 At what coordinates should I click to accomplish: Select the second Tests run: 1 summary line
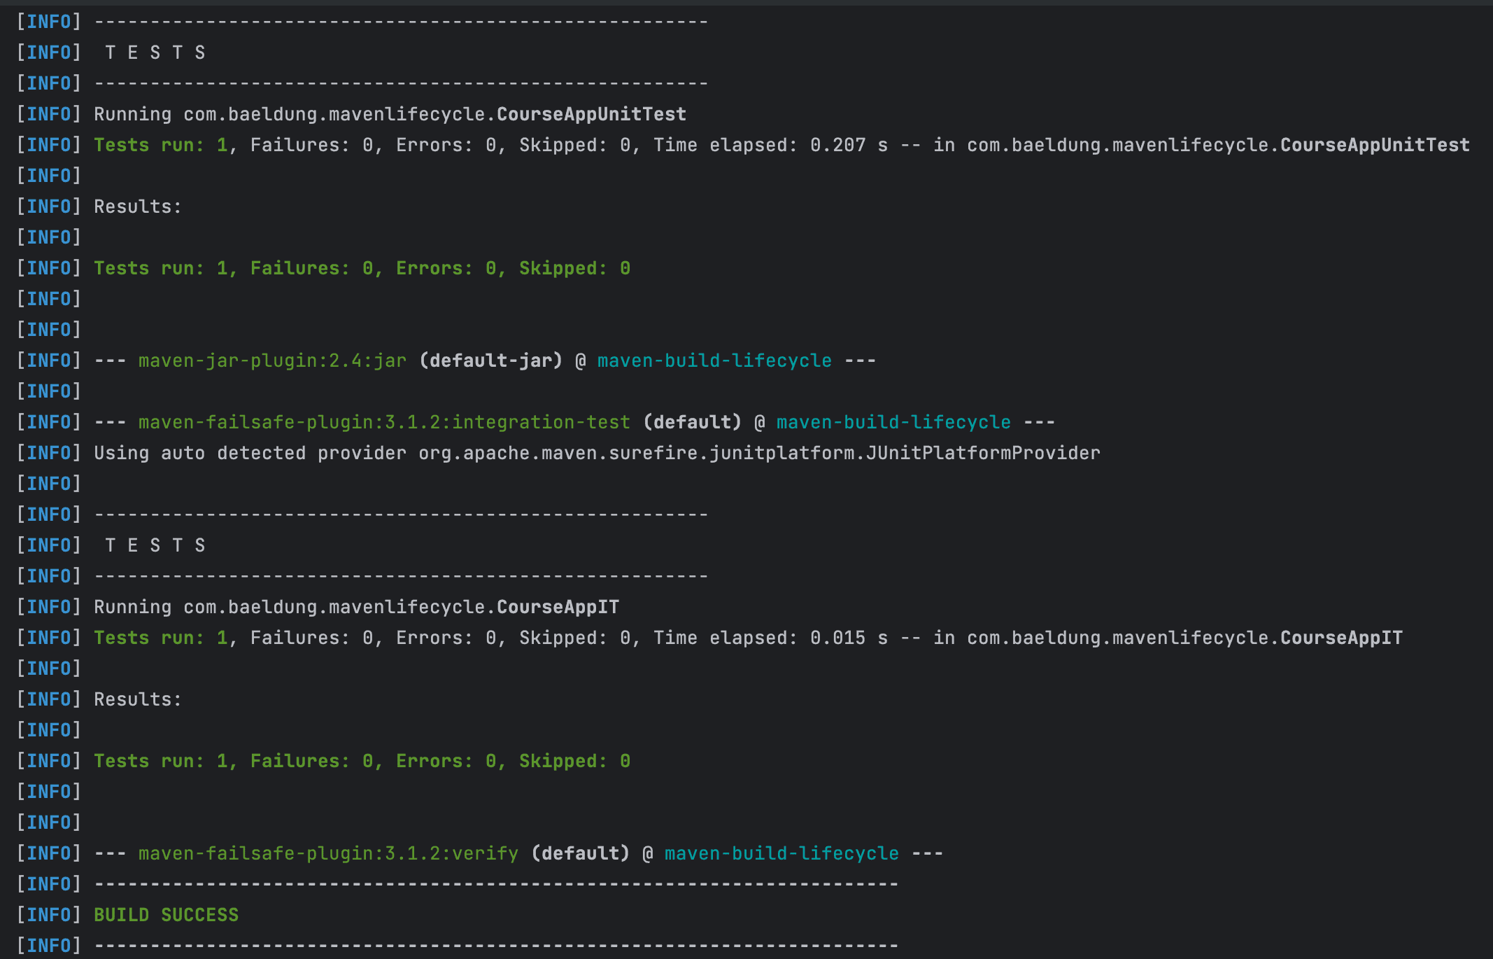[x=360, y=760]
